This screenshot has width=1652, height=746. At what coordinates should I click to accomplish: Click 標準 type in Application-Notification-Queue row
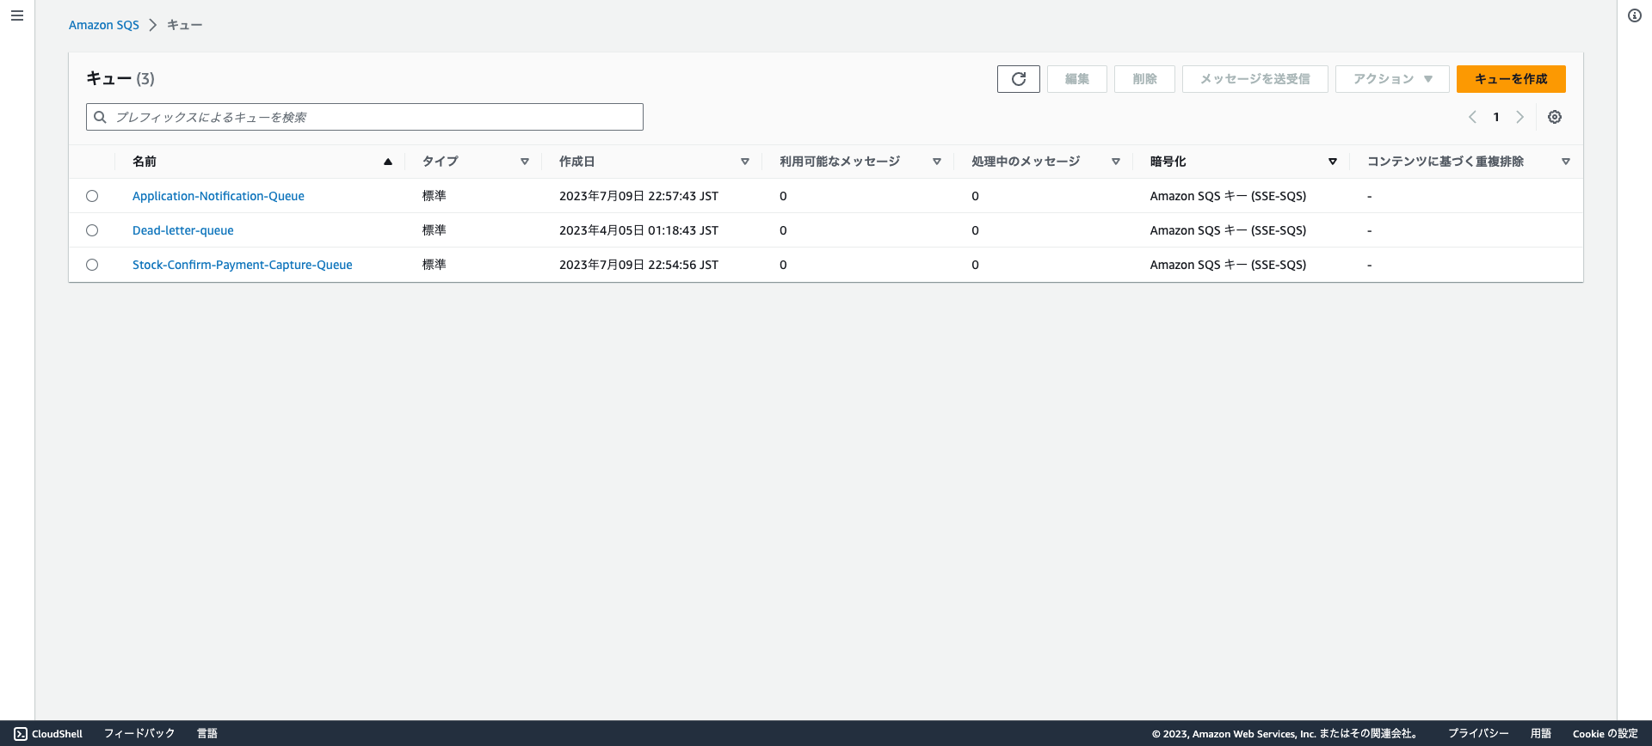[435, 196]
